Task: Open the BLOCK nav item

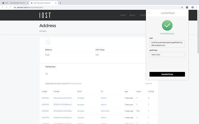Action: [x=132, y=15]
